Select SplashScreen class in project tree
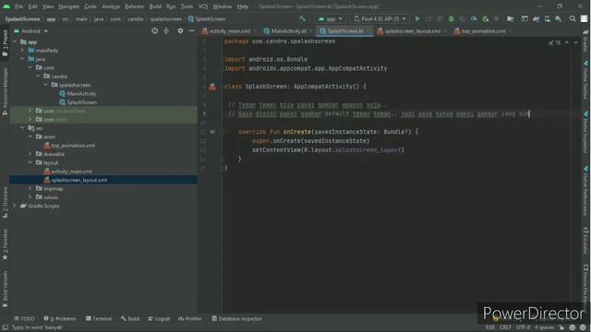This screenshot has width=591, height=332. coord(82,102)
